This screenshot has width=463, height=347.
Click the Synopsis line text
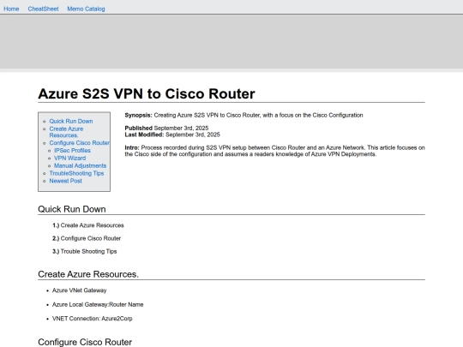point(244,116)
